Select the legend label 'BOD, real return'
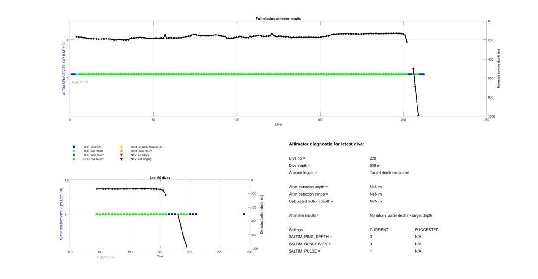Viewport: 538px width, 279px height. 93,159
